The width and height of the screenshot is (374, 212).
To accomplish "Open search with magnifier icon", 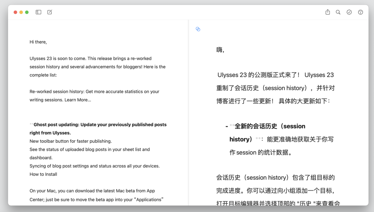I will [338, 12].
